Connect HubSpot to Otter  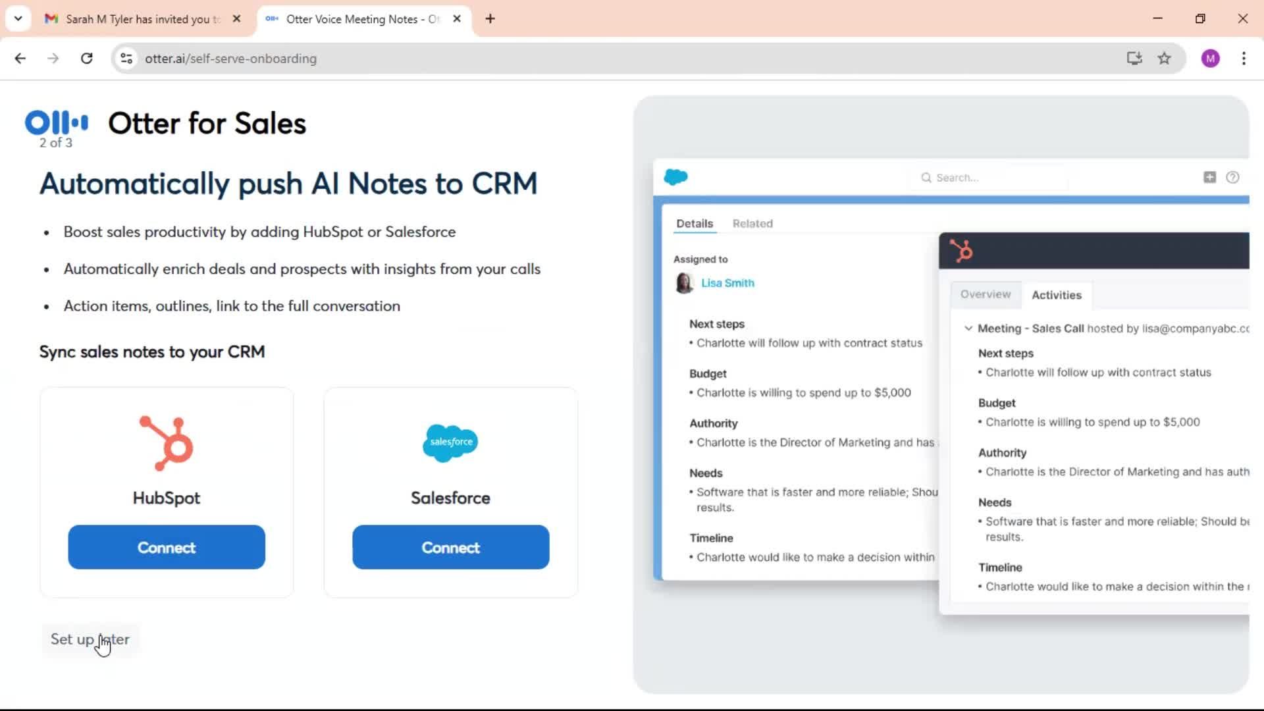167,547
